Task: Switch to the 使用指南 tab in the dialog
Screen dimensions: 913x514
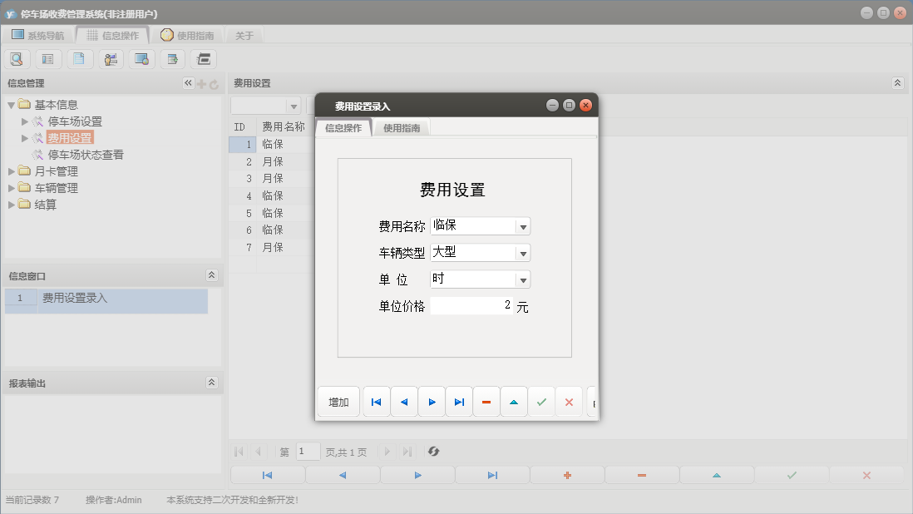Action: point(401,128)
